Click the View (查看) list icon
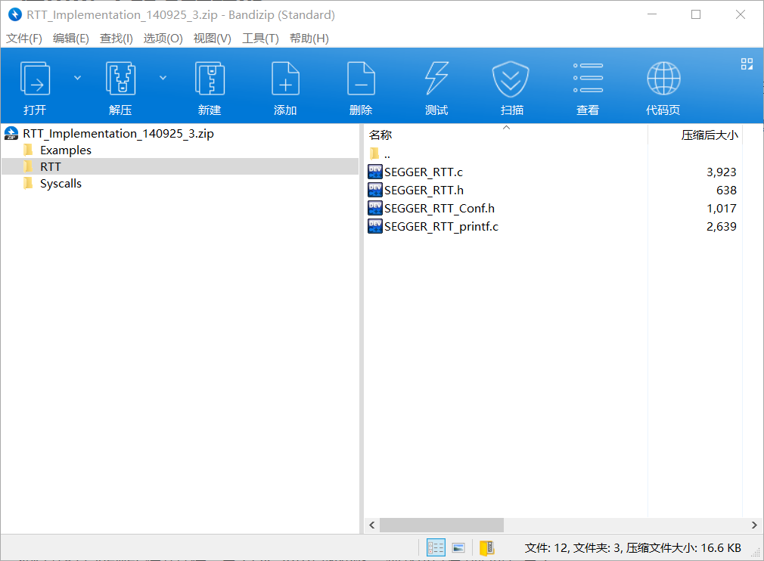Viewport: 764px width, 561px height. tap(588, 78)
